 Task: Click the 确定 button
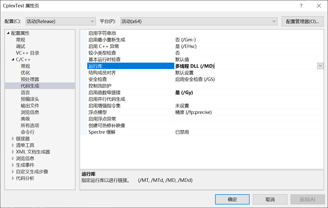point(232,199)
